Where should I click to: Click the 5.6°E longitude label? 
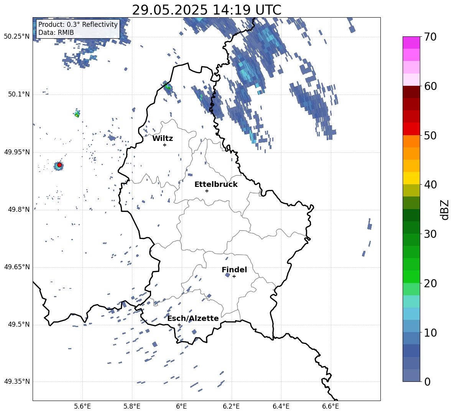(82, 406)
